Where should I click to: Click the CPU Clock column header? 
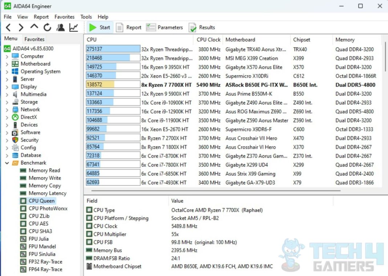coord(209,40)
